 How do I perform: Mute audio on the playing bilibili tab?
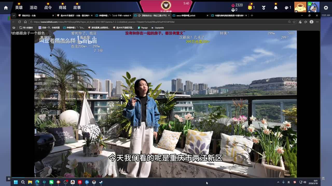[139, 16]
